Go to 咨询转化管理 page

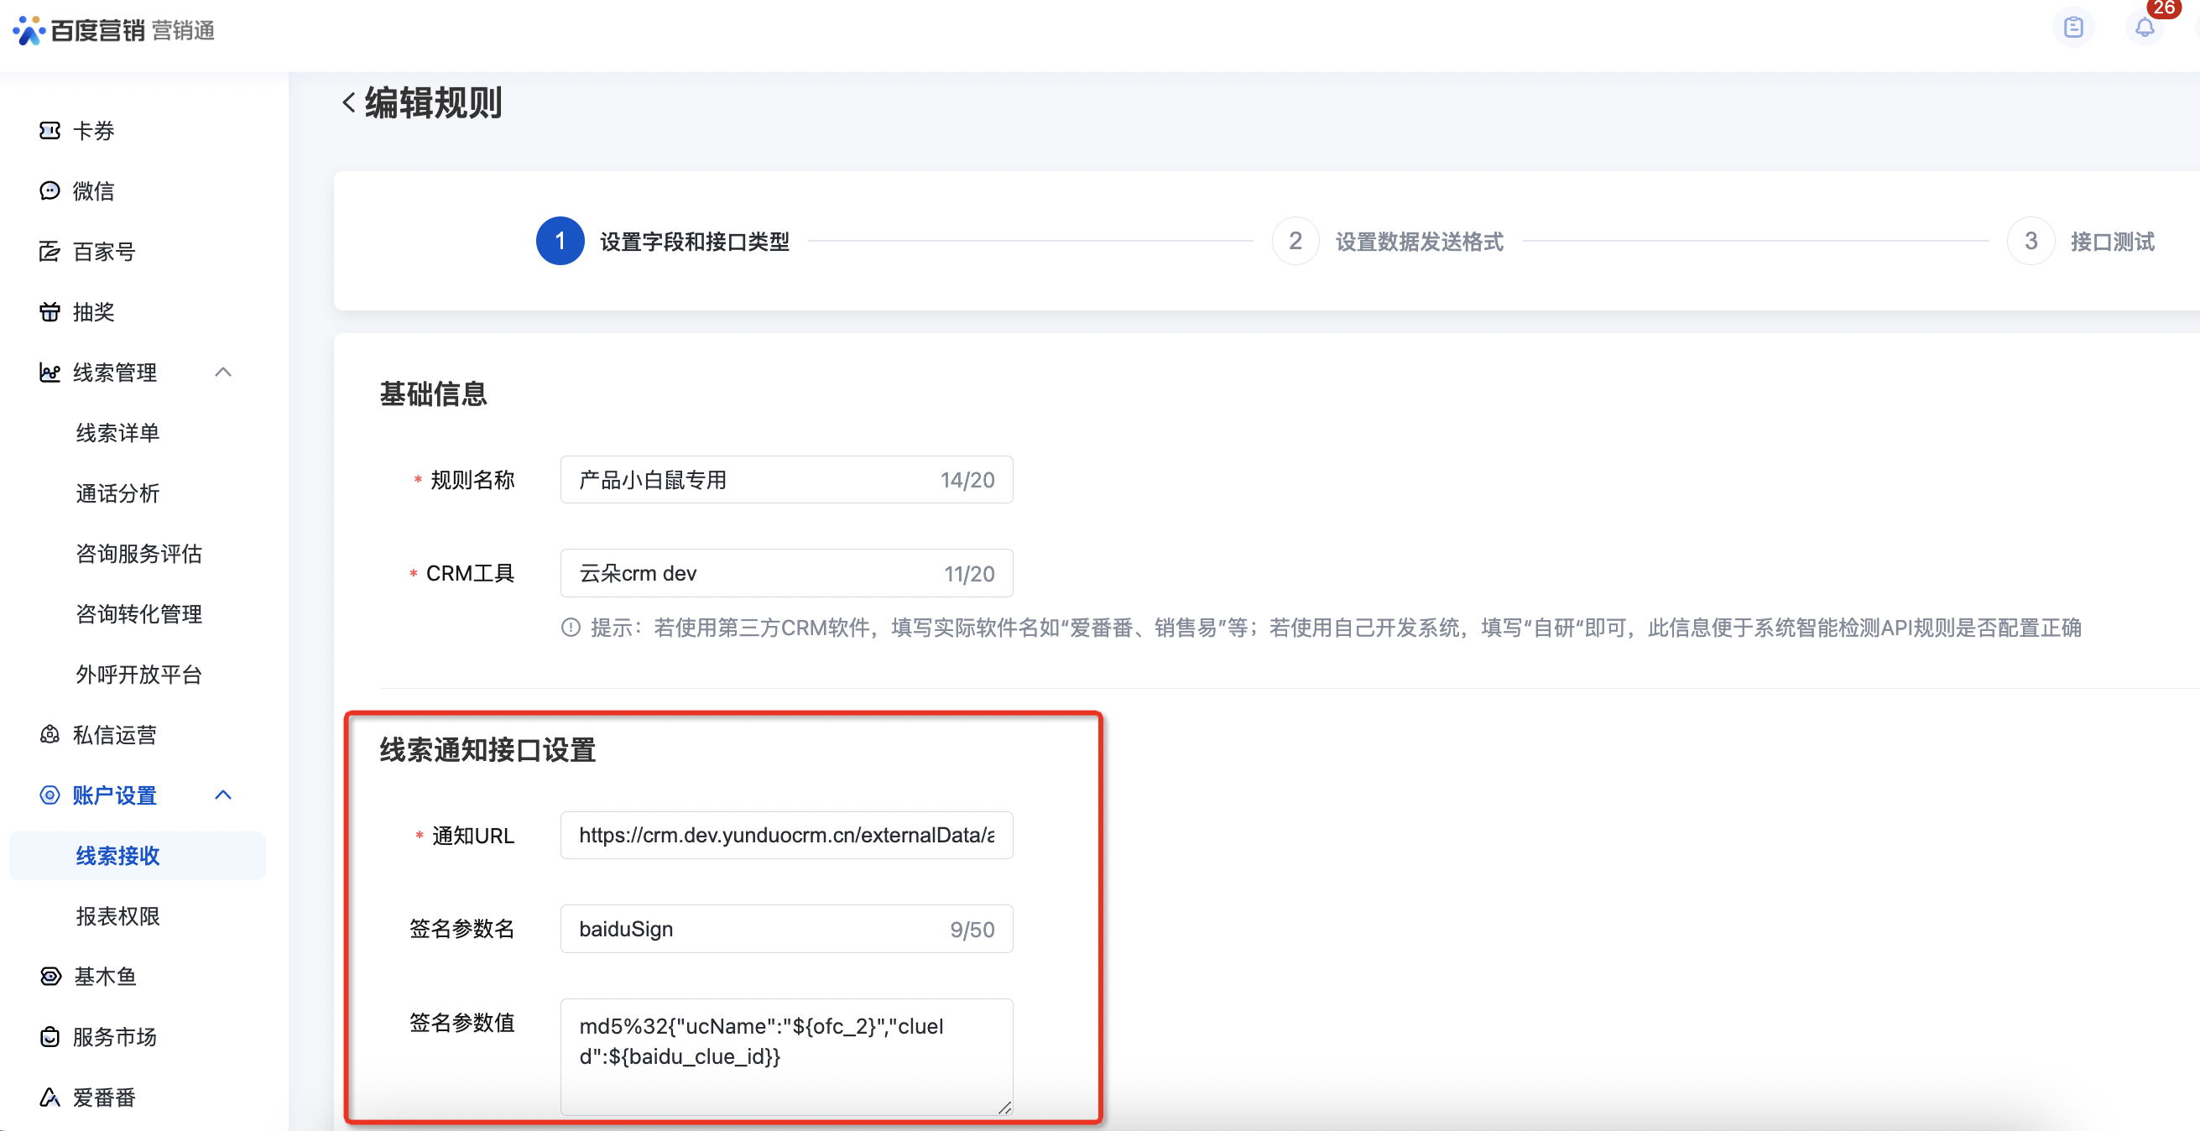coord(138,614)
